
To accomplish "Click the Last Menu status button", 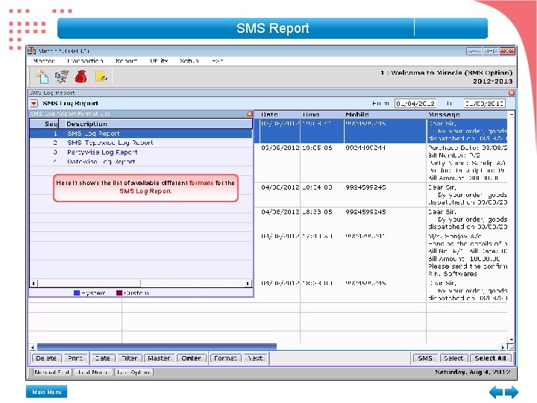I will (93, 372).
